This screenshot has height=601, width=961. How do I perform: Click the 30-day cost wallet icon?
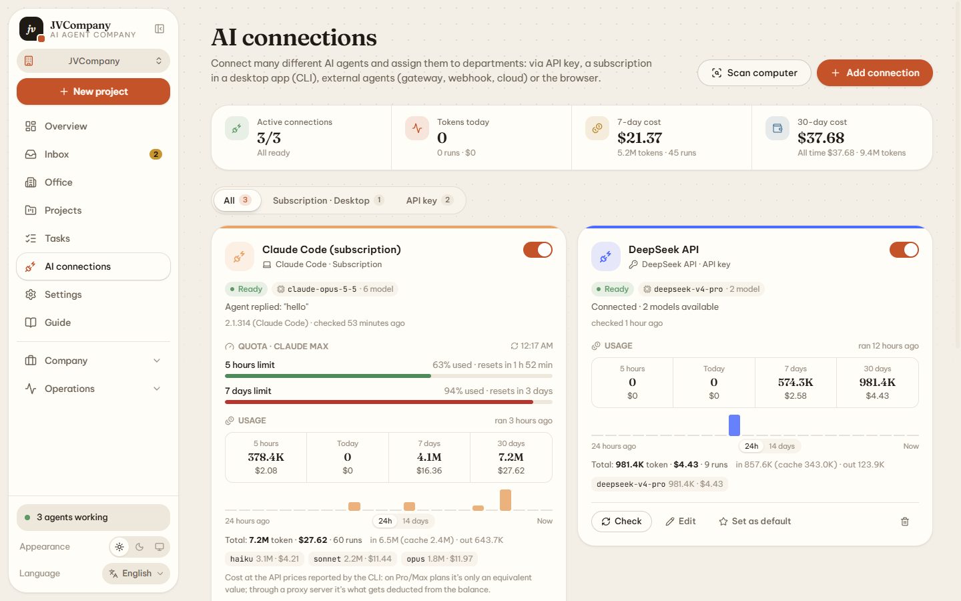(777, 129)
